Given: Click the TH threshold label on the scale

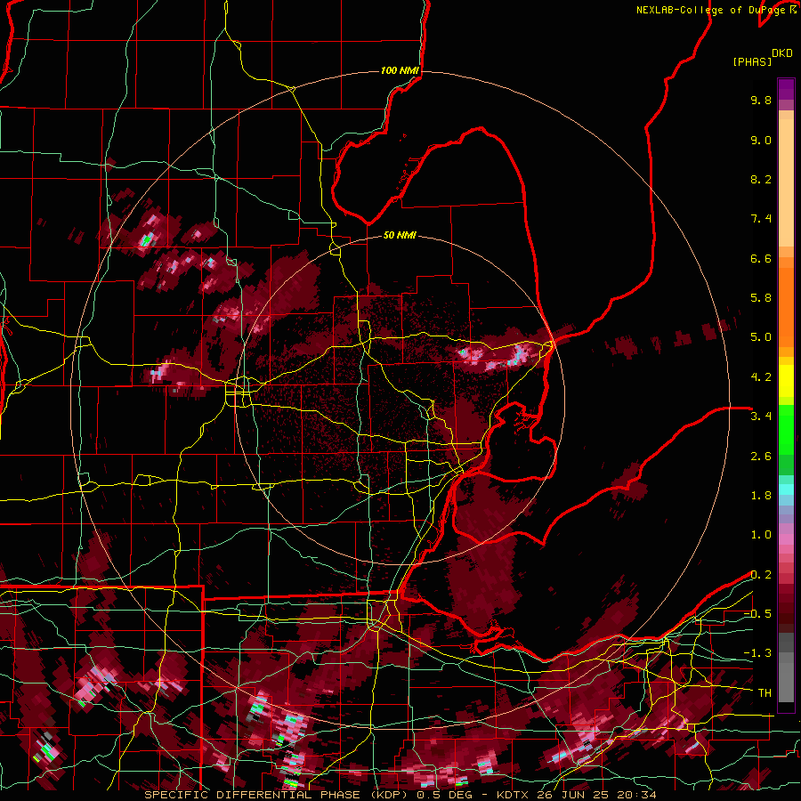Looking at the screenshot, I should pos(765,693).
